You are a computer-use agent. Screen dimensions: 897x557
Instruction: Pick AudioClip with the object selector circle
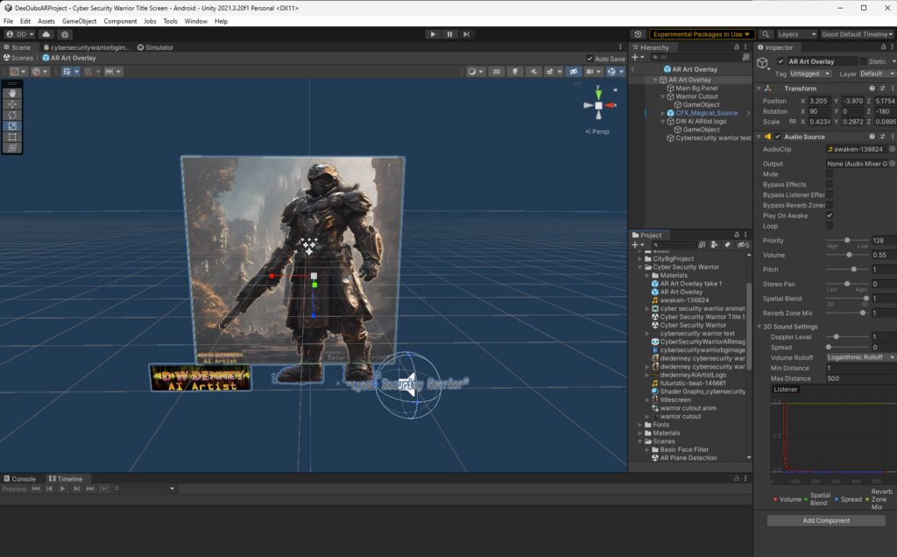click(892, 149)
